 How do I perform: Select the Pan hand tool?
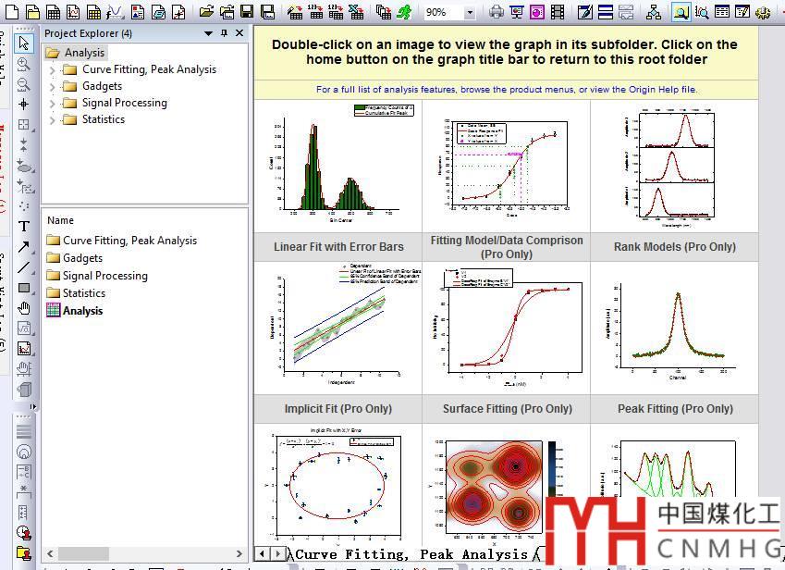23,308
